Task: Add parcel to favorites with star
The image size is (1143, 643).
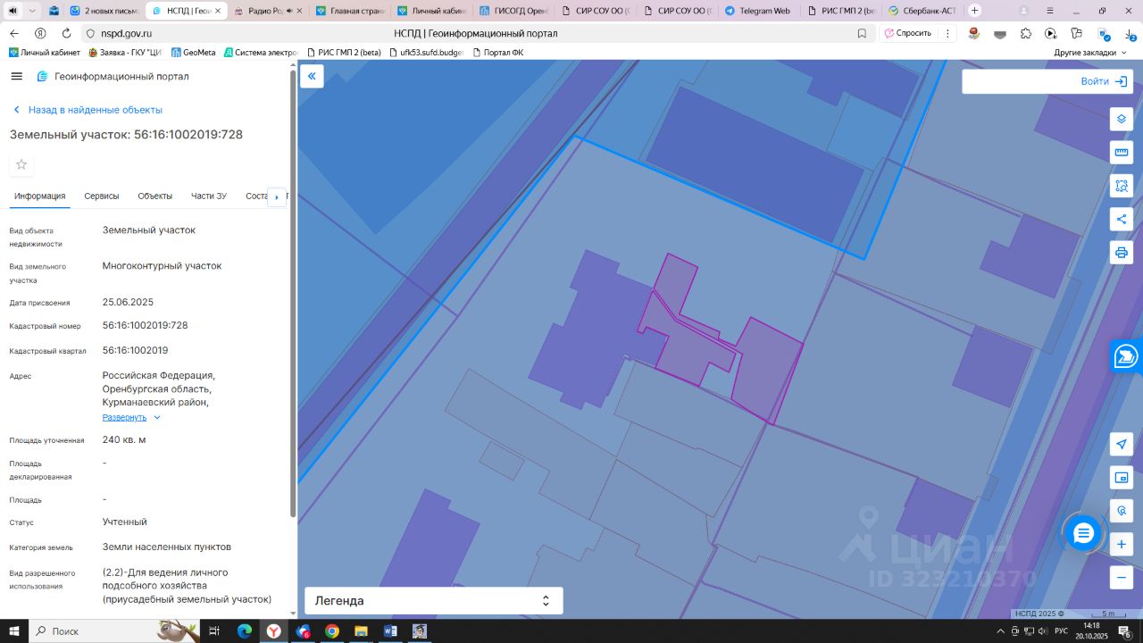Action: click(x=21, y=164)
